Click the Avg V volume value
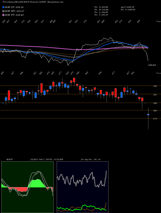Screen dimensions: 161x213 coord(128,7)
